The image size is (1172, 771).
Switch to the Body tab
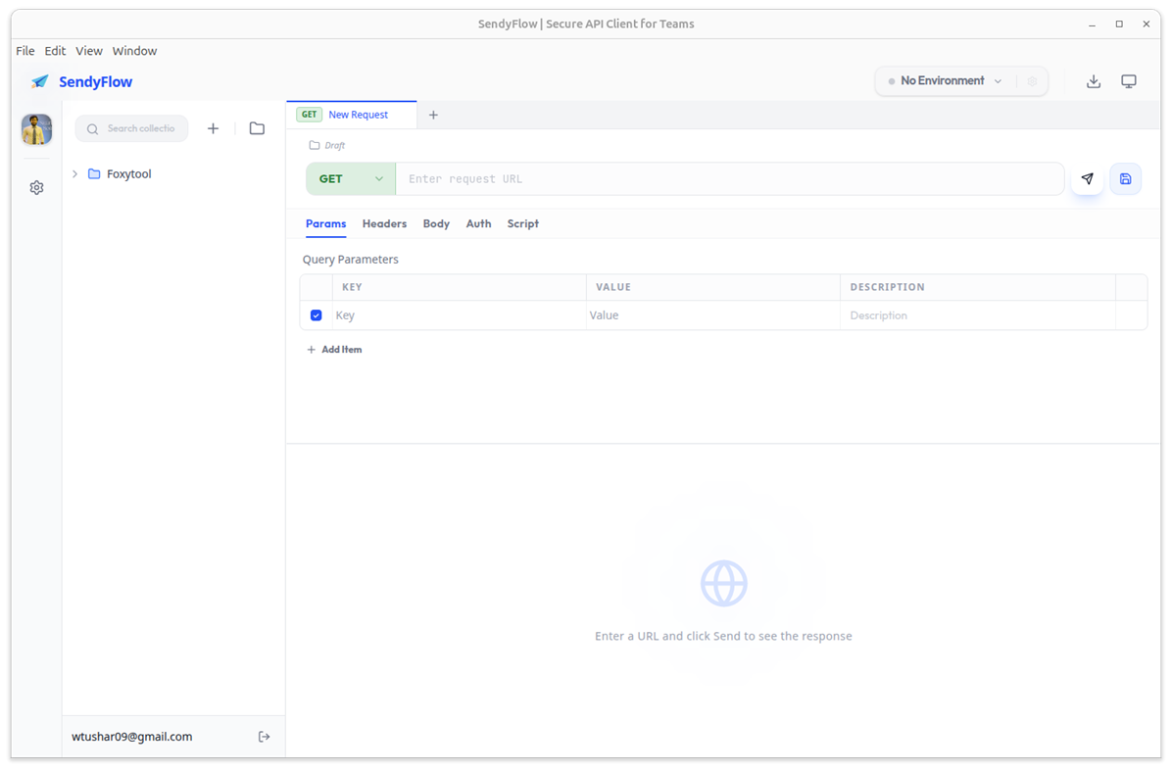click(436, 223)
